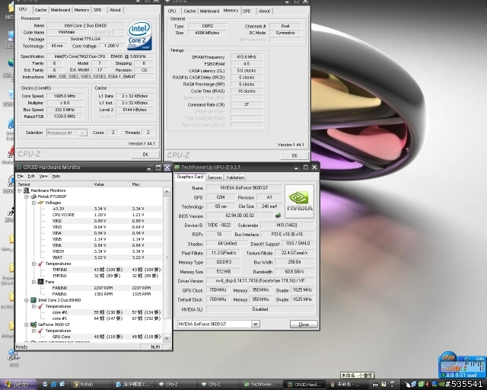
Task: Open the File menu in Hardware Monitor
Action: (x=21, y=176)
